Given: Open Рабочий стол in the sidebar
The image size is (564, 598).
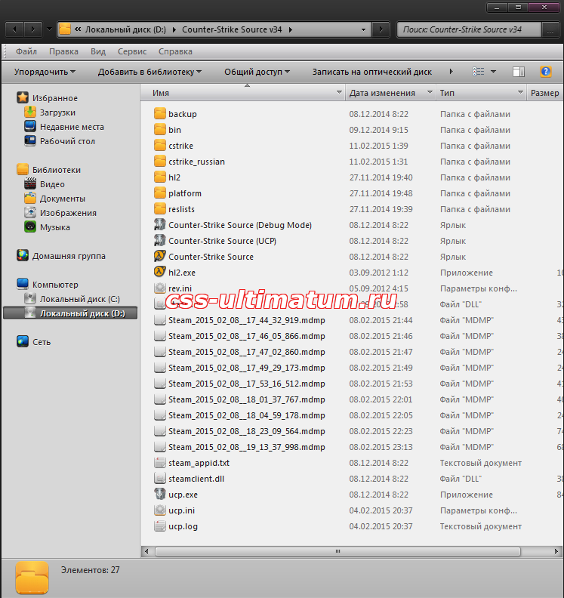Looking at the screenshot, I should (x=67, y=141).
